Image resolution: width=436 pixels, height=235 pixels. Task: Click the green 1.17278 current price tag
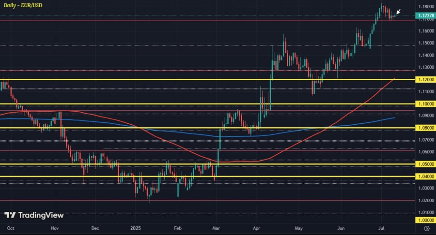(x=425, y=15)
